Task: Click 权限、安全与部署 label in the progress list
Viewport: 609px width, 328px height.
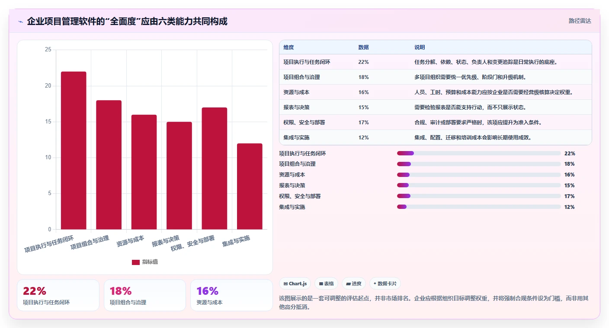Action: [x=300, y=196]
